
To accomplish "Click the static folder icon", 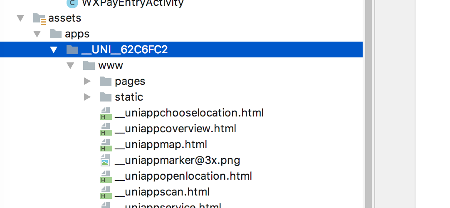I will [106, 97].
